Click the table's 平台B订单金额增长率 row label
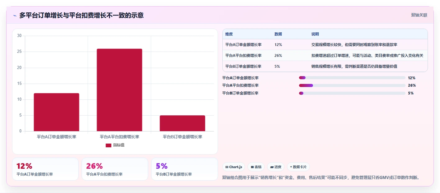Viewport: 440px width, 193px height. [x=243, y=66]
